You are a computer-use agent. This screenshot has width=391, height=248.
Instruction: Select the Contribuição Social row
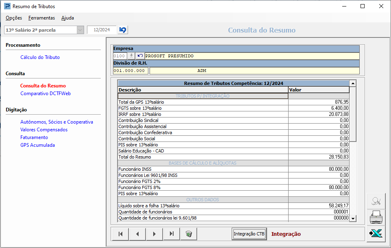(x=233, y=139)
